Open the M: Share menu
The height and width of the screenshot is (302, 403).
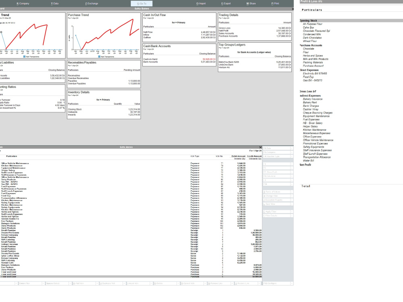pos(251,4)
